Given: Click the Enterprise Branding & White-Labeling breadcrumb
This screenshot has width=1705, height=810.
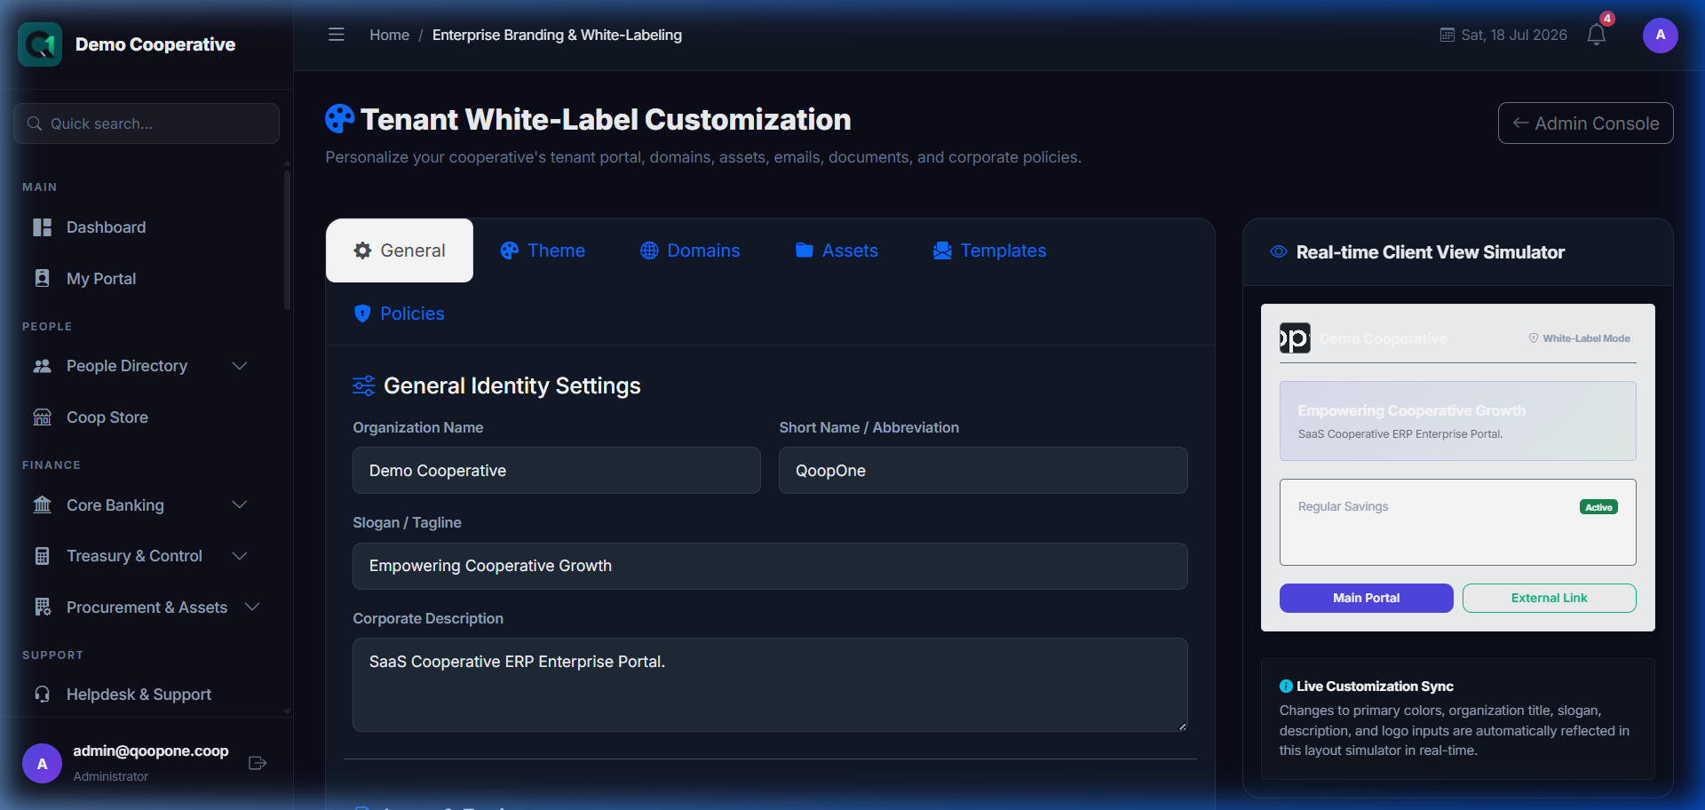Looking at the screenshot, I should tap(557, 35).
